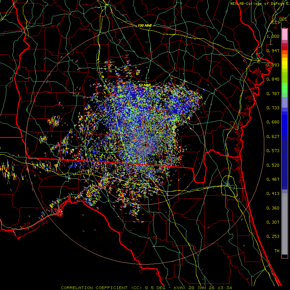Screen dimensions: 290x290
Task: Click the 0.253 scale value
Action: [273, 237]
